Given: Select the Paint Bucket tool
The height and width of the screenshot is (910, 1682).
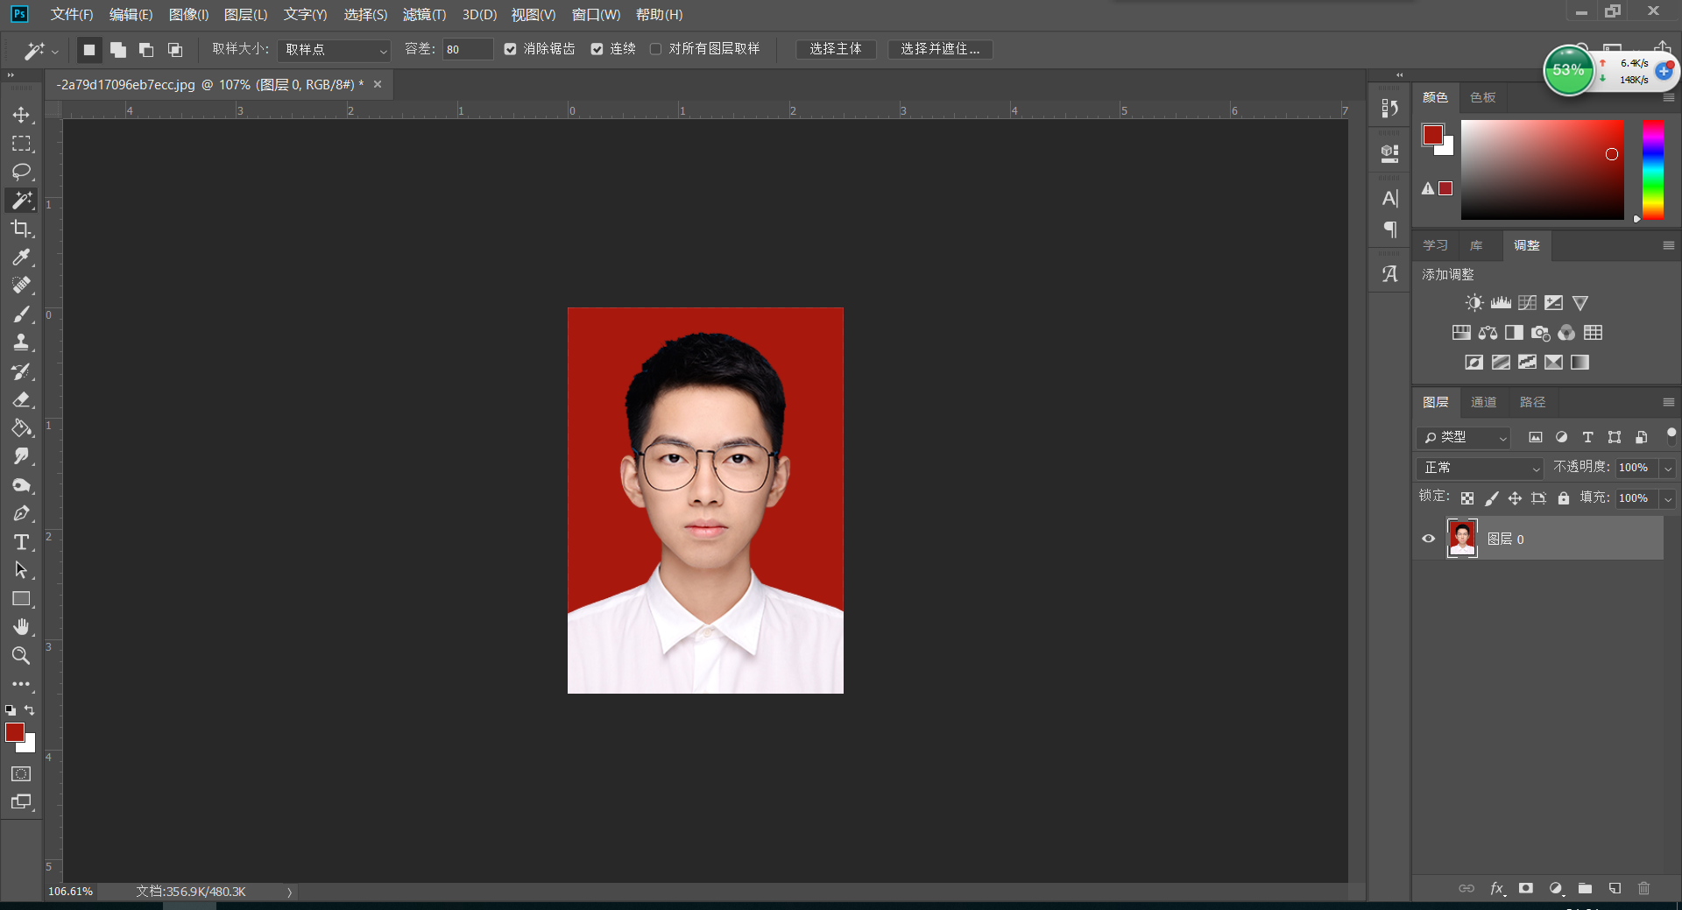Looking at the screenshot, I should (x=21, y=428).
